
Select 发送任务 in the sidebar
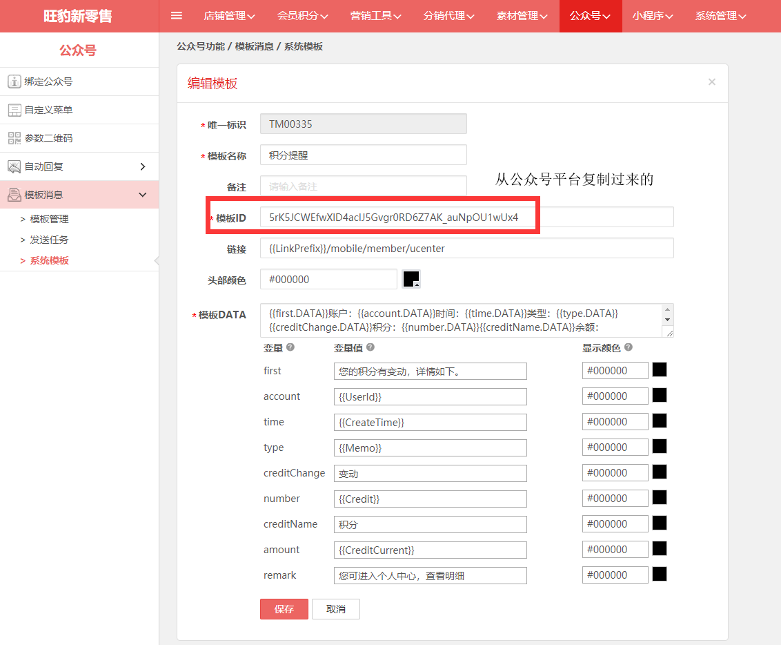click(x=49, y=240)
